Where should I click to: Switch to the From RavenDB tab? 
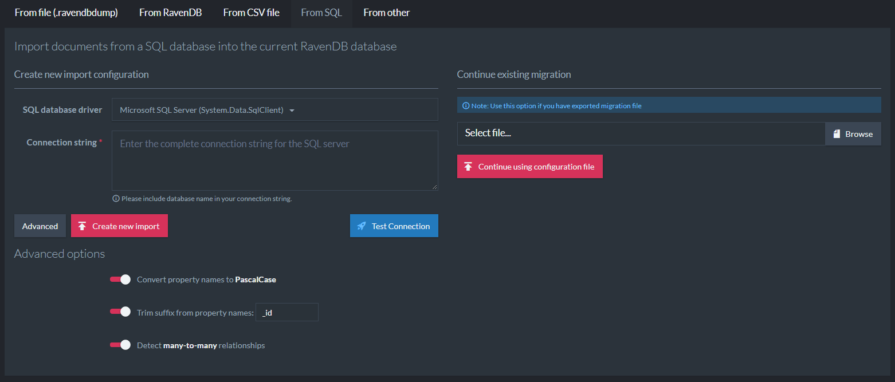(171, 13)
